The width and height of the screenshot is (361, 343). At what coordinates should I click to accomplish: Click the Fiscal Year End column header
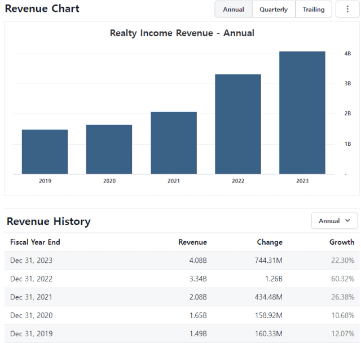click(35, 242)
